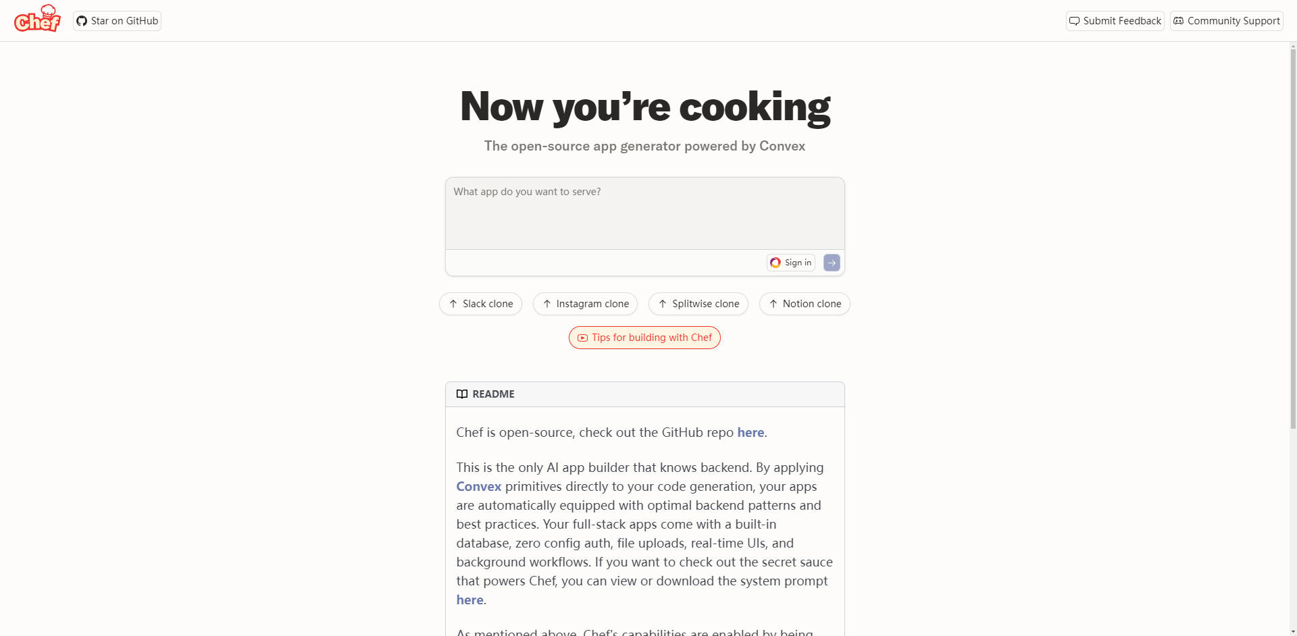Click the Convex logo icon next to Sign in
The width and height of the screenshot is (1297, 636).
[775, 263]
